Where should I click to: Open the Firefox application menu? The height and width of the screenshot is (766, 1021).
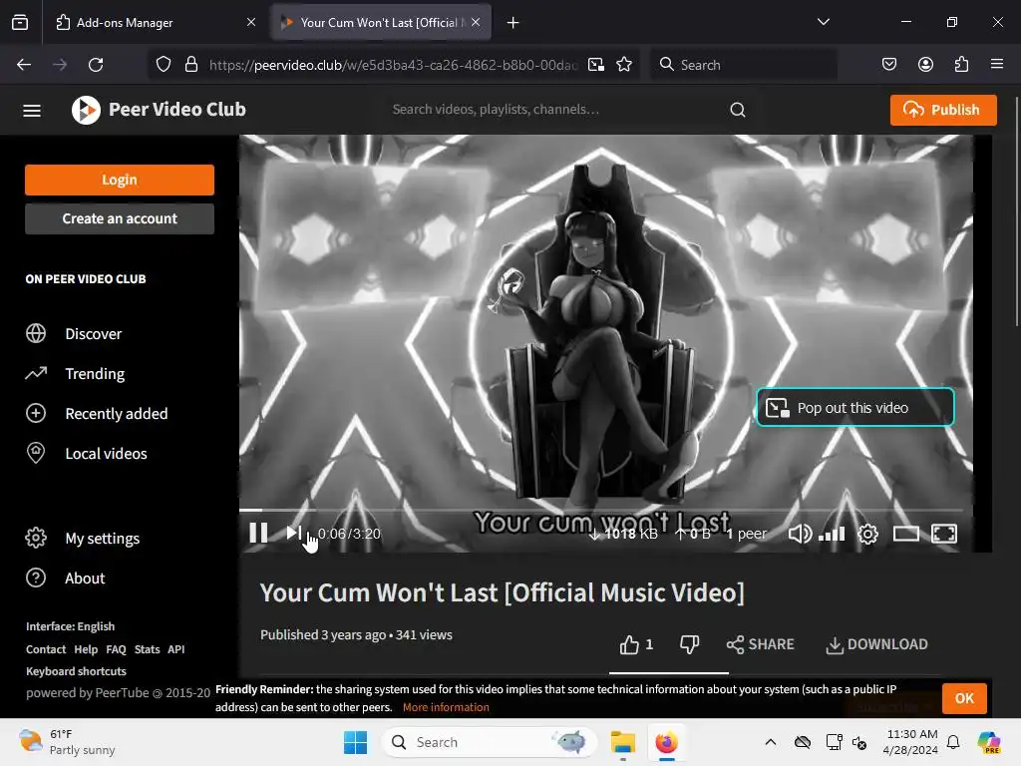coord(997,65)
